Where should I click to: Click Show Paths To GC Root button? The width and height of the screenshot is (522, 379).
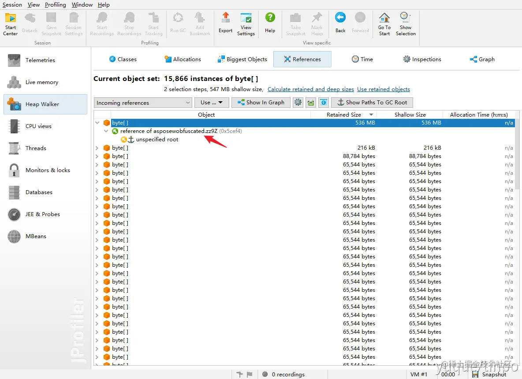pyautogui.click(x=372, y=103)
